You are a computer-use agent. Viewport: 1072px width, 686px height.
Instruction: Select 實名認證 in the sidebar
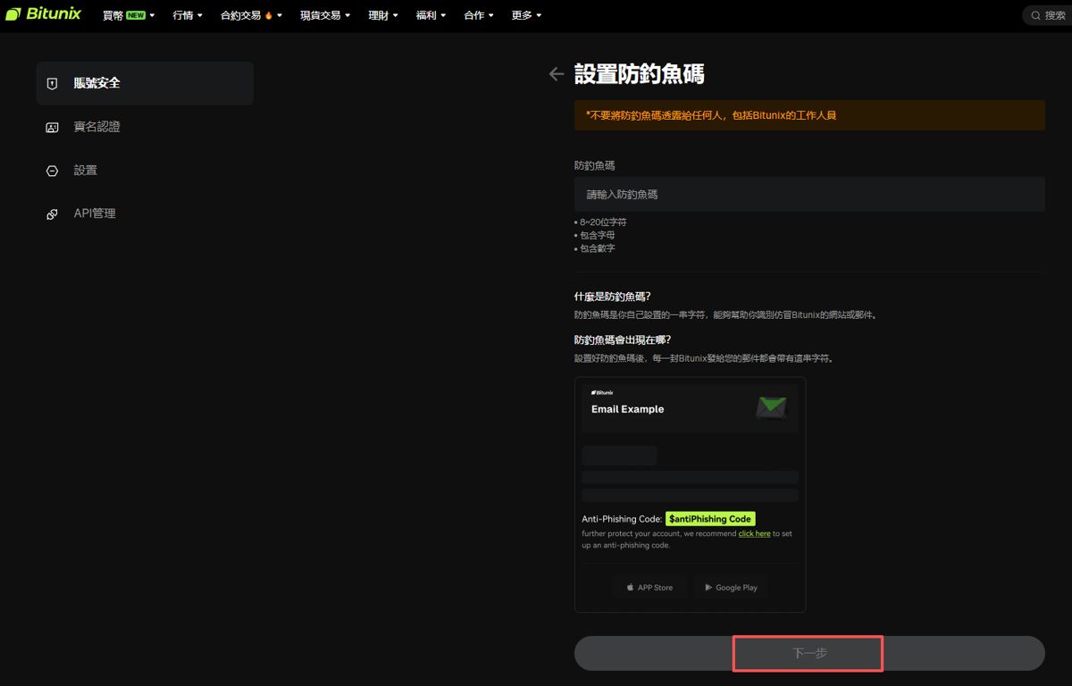click(x=97, y=127)
